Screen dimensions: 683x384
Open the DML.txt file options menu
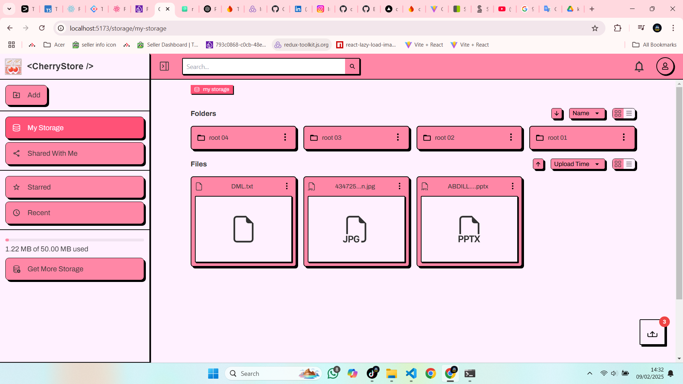point(287,186)
